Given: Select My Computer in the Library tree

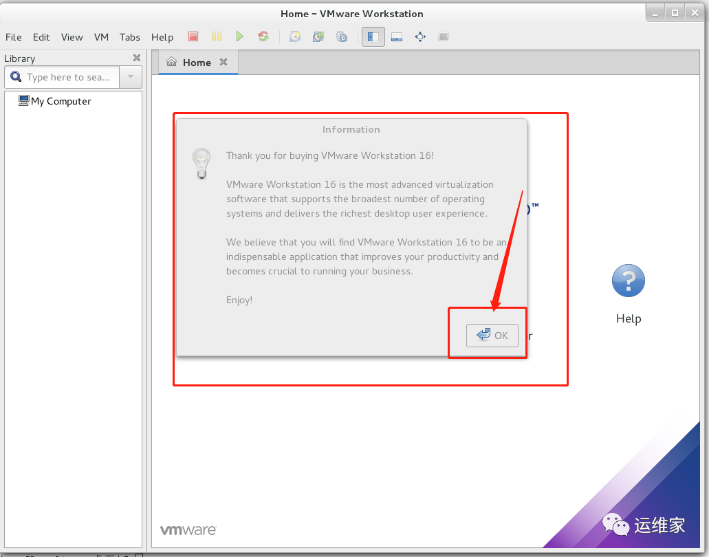Looking at the screenshot, I should pos(61,101).
